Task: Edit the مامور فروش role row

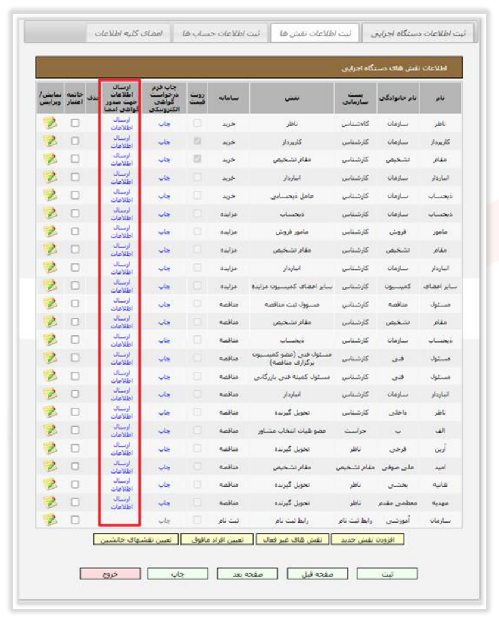Action: pos(50,232)
